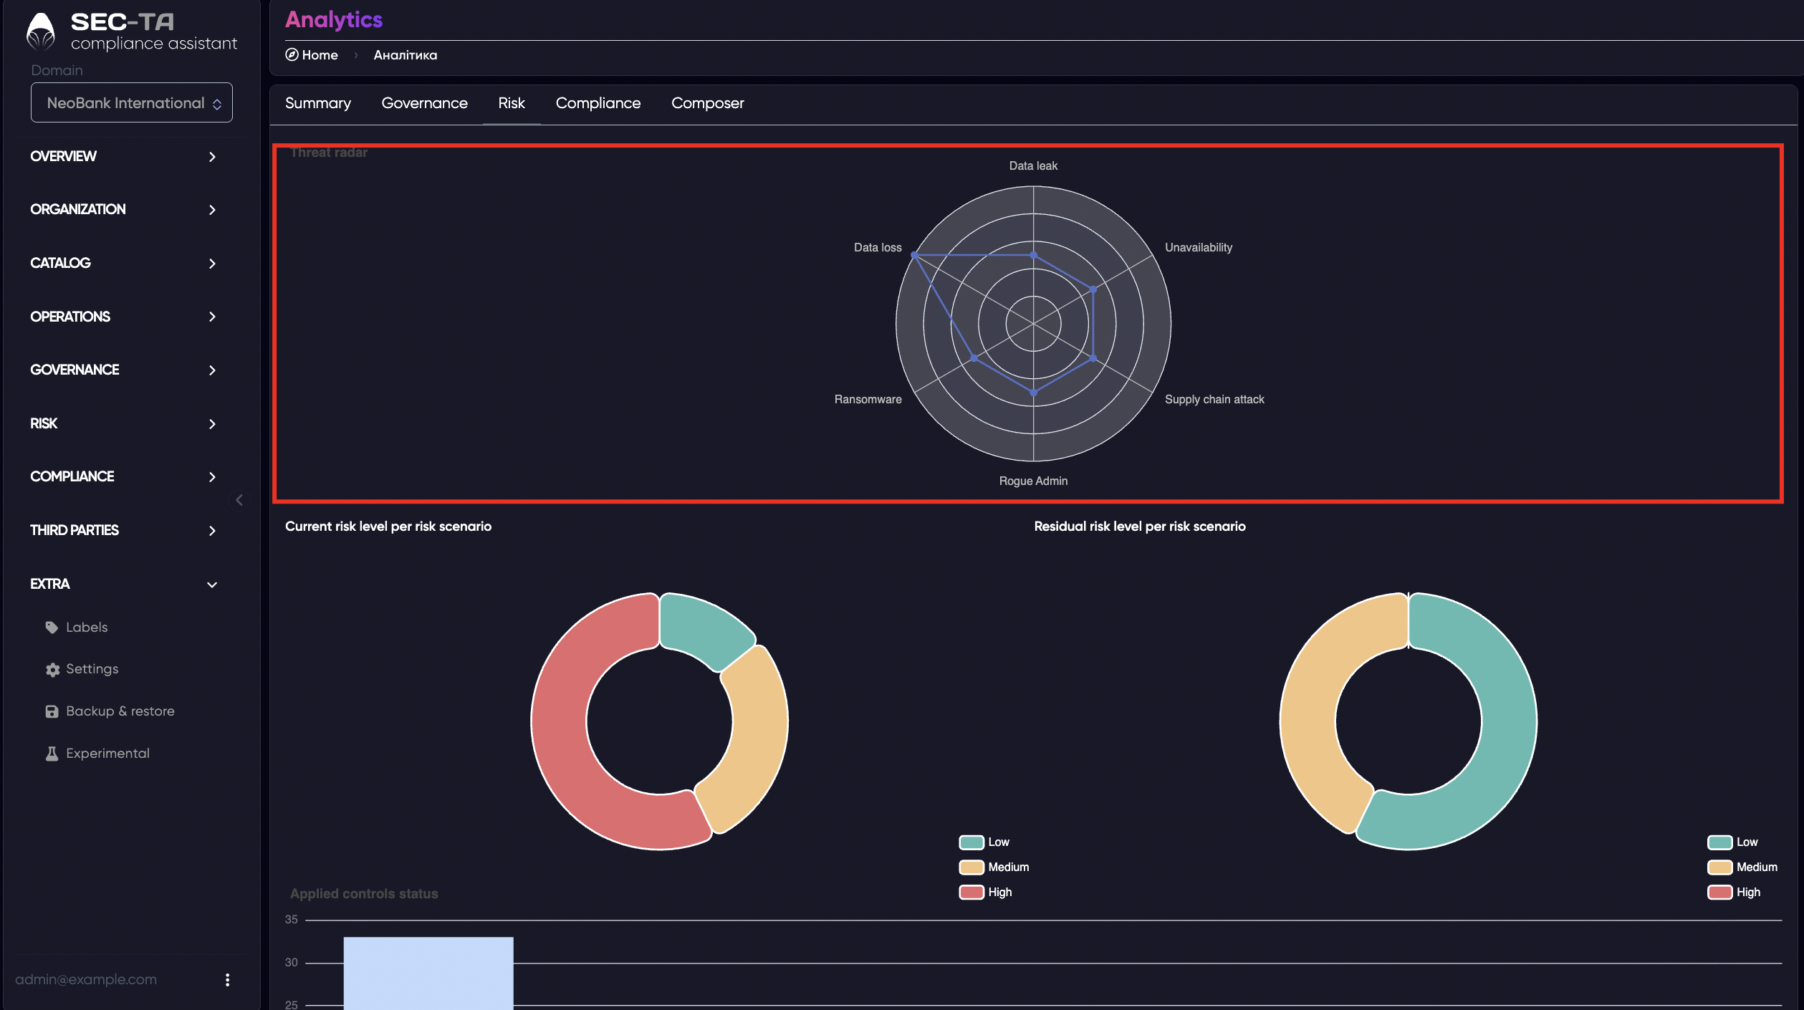Image resolution: width=1804 pixels, height=1010 pixels.
Task: Click the Experimental flask icon
Action: pyautogui.click(x=52, y=754)
